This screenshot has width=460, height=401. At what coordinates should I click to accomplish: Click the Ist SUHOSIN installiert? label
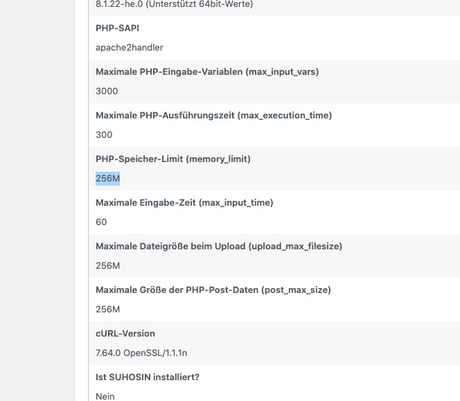[x=148, y=377]
